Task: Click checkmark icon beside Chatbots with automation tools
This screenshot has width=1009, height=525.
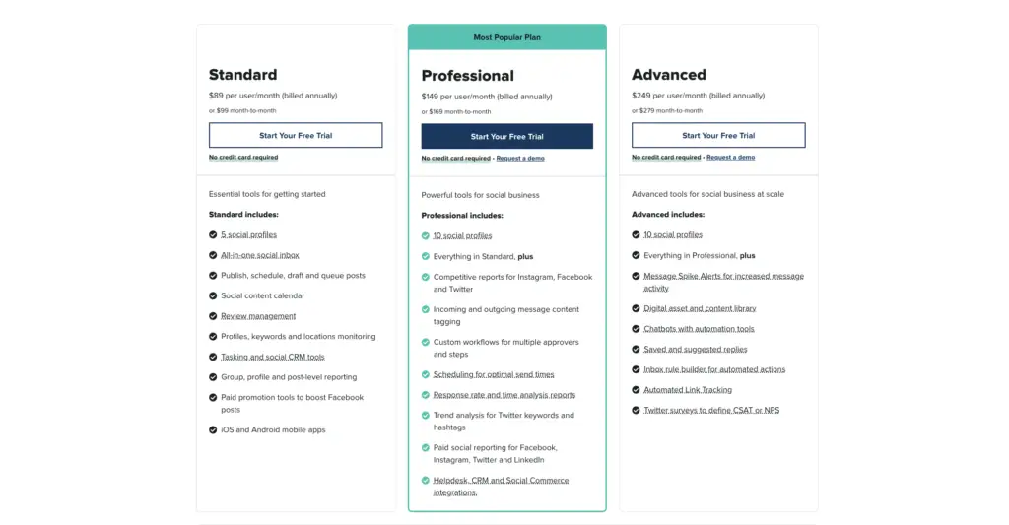Action: coord(636,329)
